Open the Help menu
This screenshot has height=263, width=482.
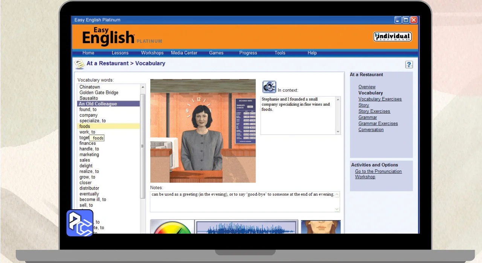pyautogui.click(x=312, y=53)
